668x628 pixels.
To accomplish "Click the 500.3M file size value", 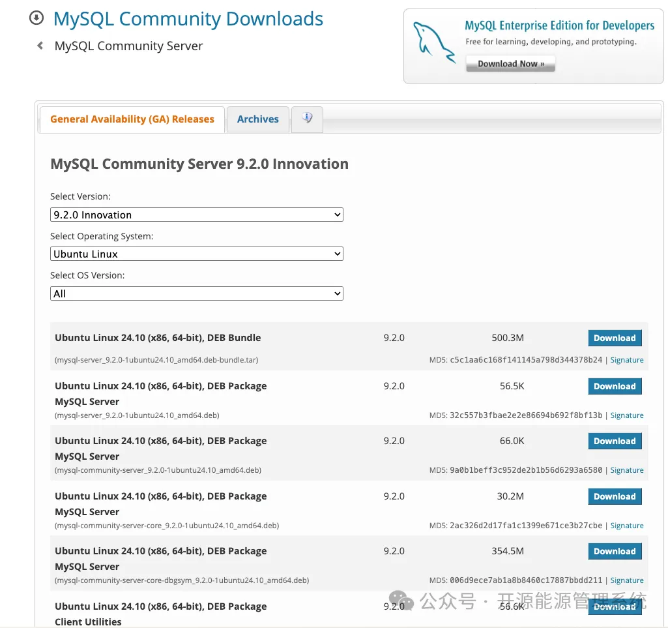I will tap(508, 338).
